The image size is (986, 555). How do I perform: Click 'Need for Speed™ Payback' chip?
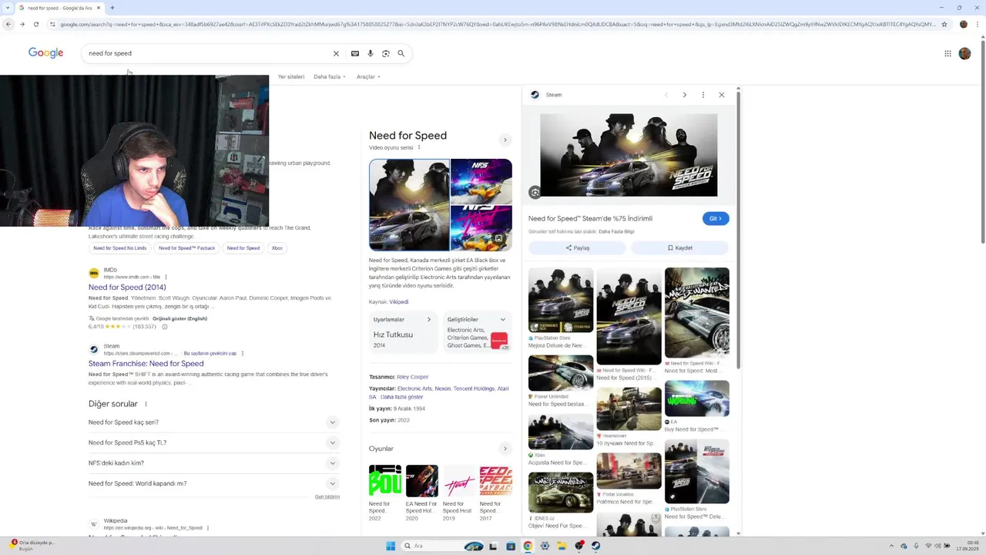186,248
